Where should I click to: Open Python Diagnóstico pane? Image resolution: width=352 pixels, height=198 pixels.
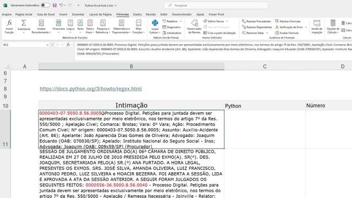tap(172, 27)
